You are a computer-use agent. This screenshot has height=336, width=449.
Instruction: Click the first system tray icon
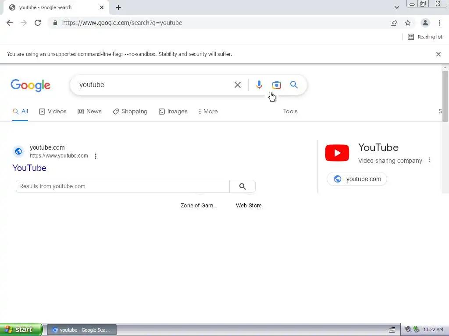(408, 329)
